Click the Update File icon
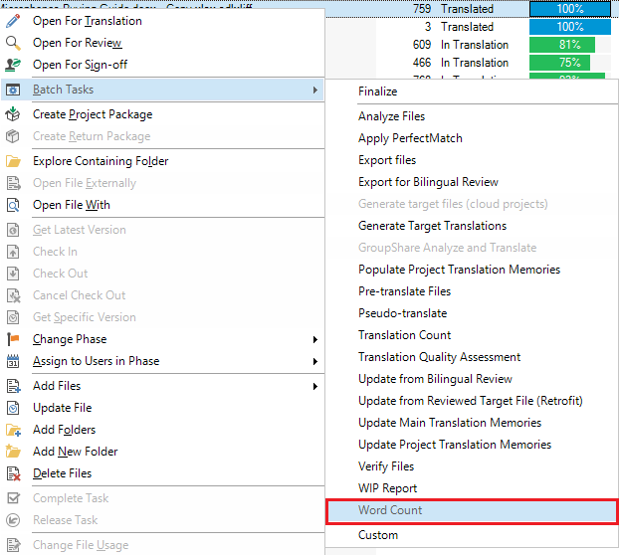 pyautogui.click(x=13, y=408)
